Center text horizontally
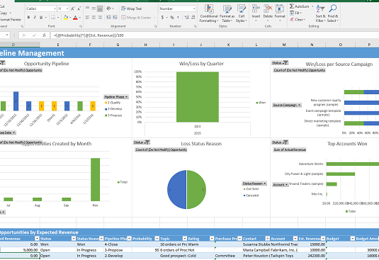The height and width of the screenshot is (260, 379). 94,18
